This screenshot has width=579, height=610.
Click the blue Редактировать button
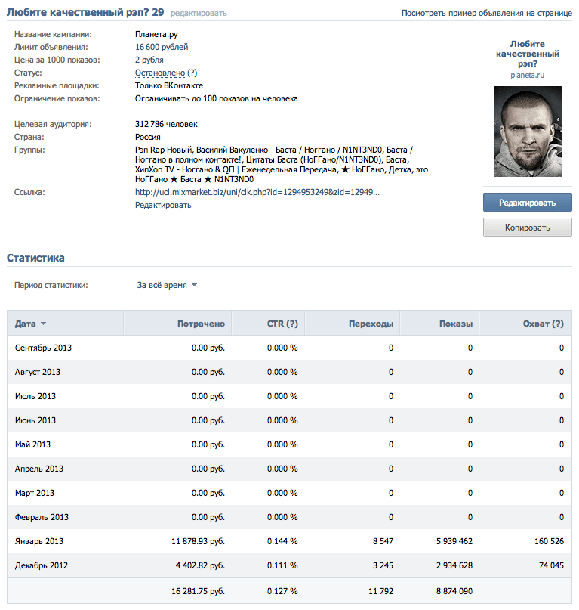coord(528,203)
